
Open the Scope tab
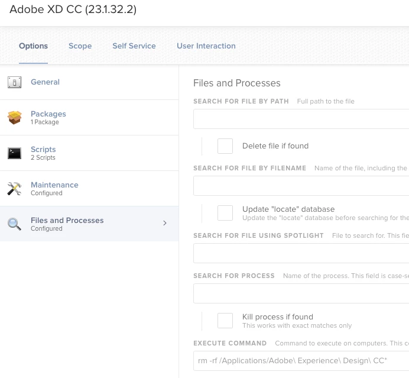(x=80, y=46)
